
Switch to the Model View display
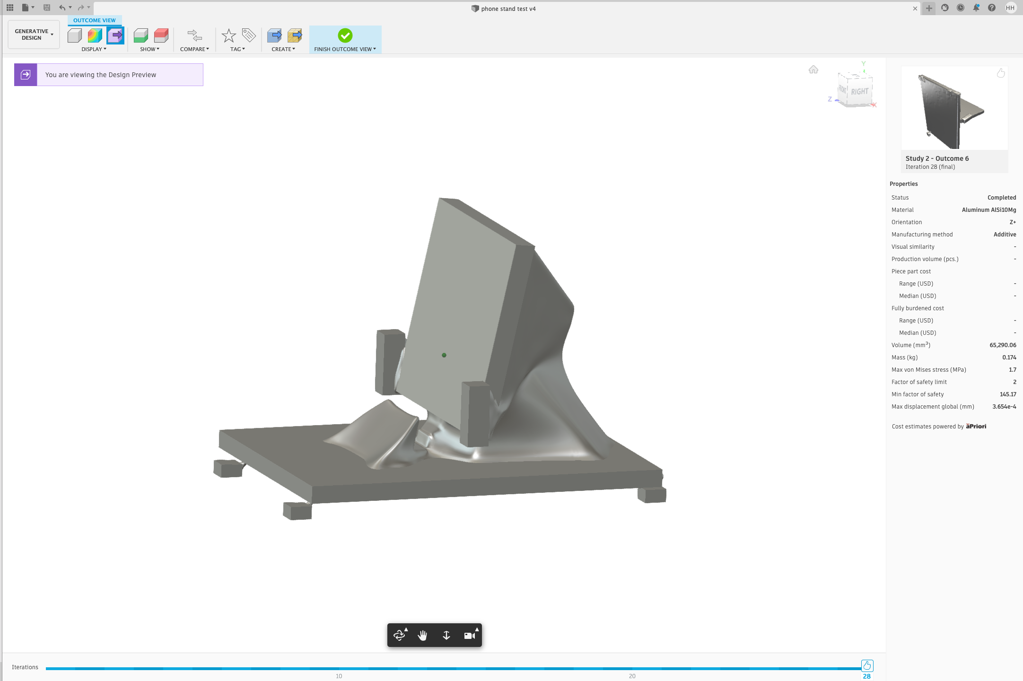point(75,35)
